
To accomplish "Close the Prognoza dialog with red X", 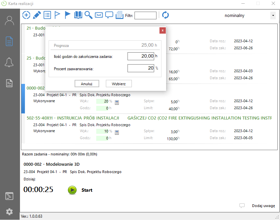I will [x=162, y=30].
